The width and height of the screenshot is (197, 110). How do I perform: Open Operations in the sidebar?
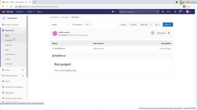[10, 93]
